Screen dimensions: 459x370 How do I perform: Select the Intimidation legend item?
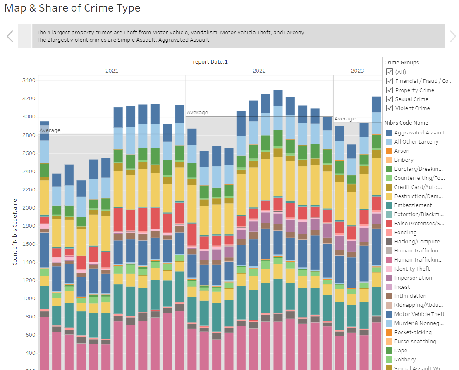pos(389,296)
